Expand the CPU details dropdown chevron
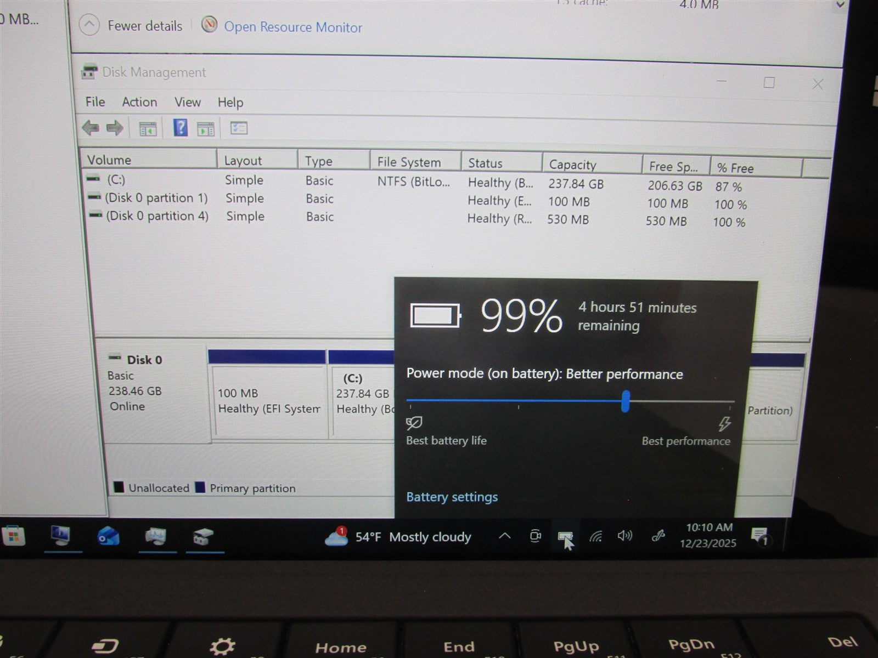 tap(840, 5)
